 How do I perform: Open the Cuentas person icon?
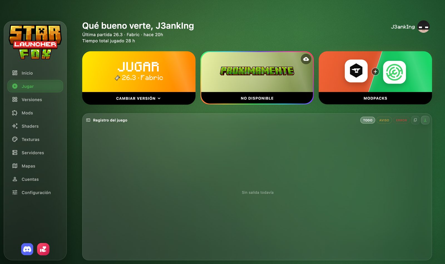pyautogui.click(x=15, y=179)
